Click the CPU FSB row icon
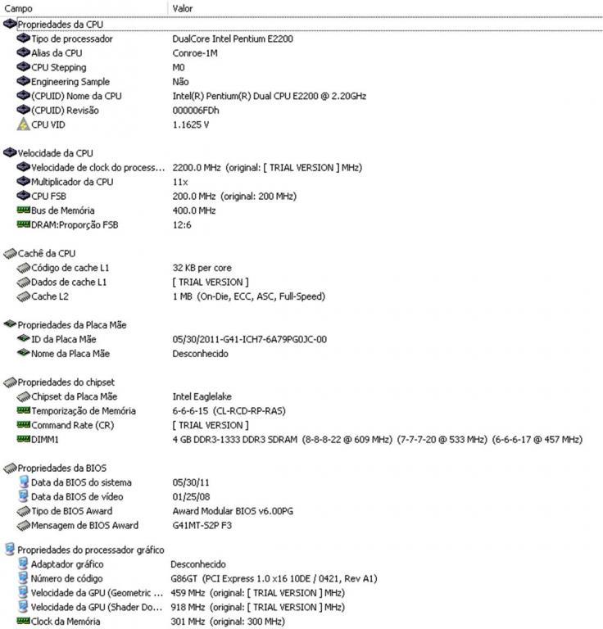 [x=23, y=196]
